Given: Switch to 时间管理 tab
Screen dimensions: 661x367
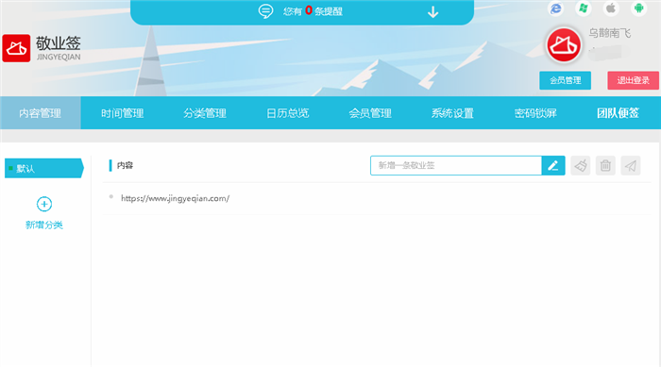Looking at the screenshot, I should [122, 113].
